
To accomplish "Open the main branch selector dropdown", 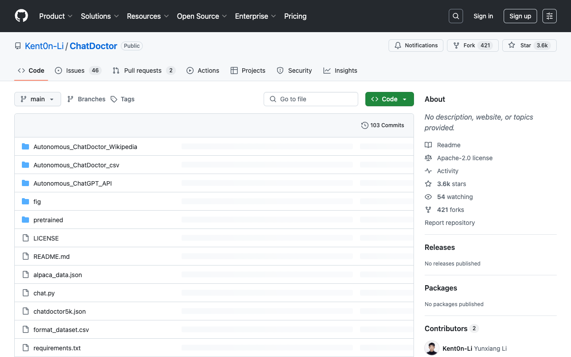I will pos(37,99).
